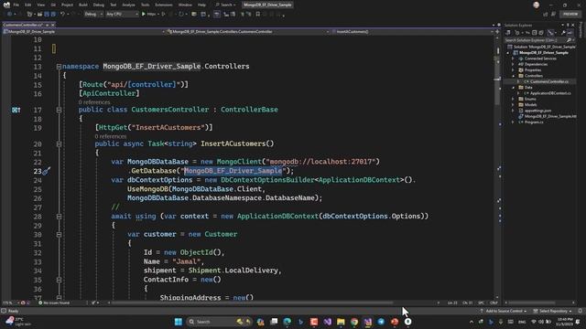Click the user account avatar in title bar

coord(537,5)
